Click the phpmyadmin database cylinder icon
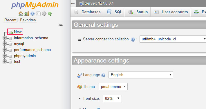The image size is (206, 109). pos(10,56)
